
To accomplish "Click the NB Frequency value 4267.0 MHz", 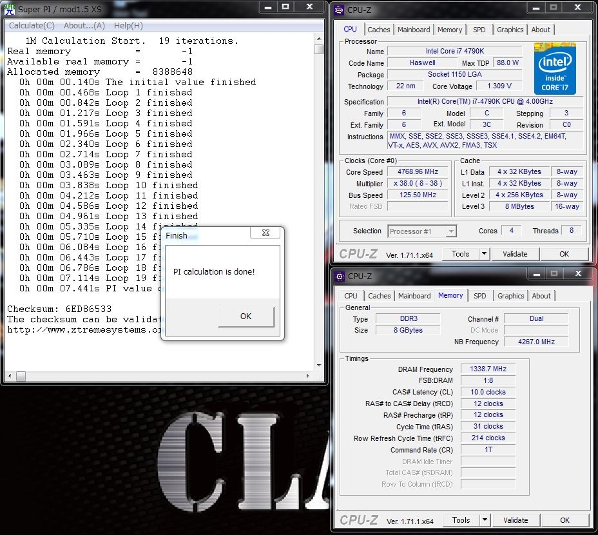I will pos(536,342).
